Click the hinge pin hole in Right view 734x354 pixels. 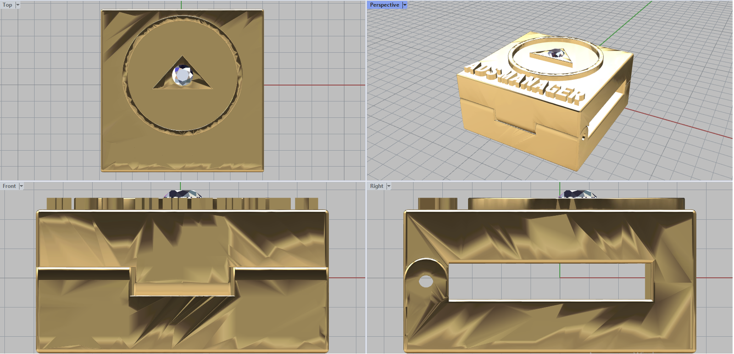point(426,281)
